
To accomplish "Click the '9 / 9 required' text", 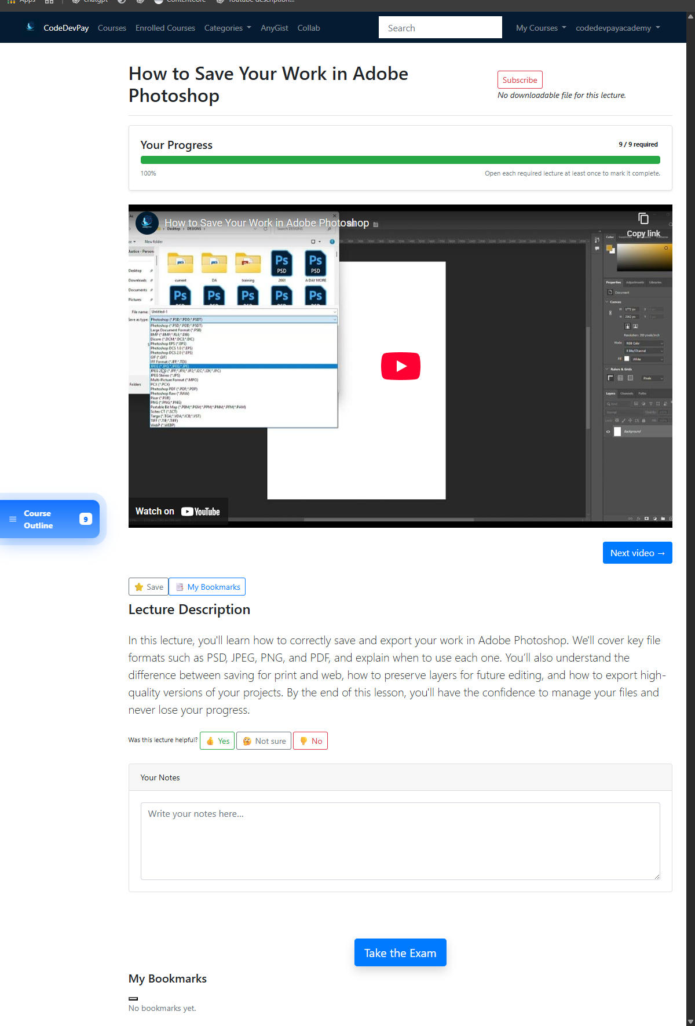I will point(638,144).
